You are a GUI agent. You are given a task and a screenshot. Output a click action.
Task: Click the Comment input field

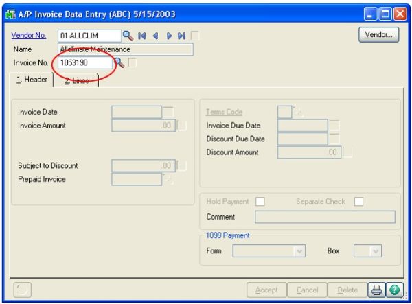325,217
